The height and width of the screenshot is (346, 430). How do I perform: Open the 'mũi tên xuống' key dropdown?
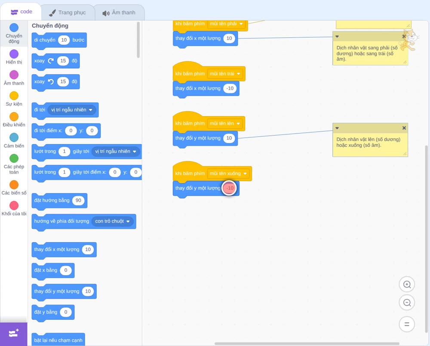pos(228,173)
